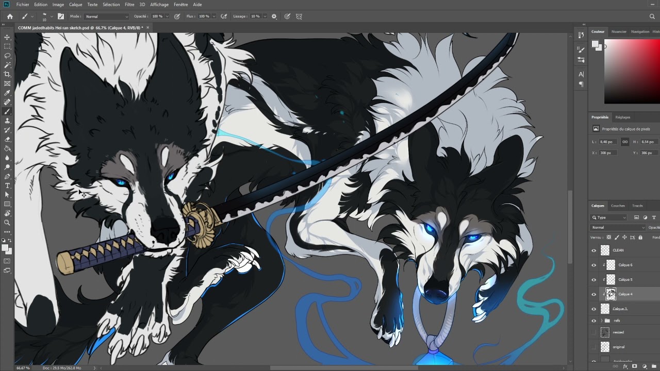
Task: Select the Zoom tool
Action: point(7,223)
